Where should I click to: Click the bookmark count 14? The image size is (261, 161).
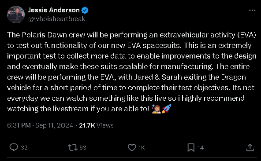[201, 147]
